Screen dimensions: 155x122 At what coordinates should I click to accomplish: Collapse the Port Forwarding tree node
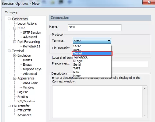15,42
